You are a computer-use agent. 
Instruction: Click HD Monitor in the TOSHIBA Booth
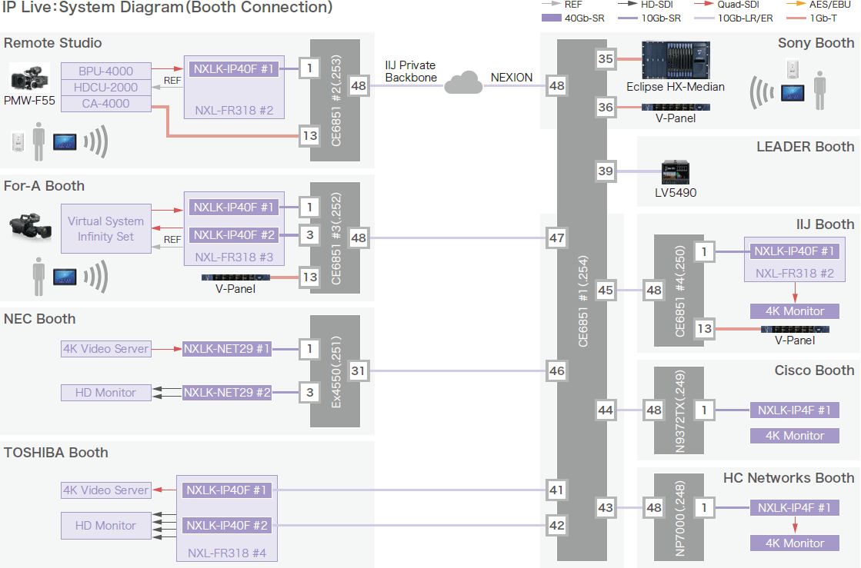[x=105, y=526]
